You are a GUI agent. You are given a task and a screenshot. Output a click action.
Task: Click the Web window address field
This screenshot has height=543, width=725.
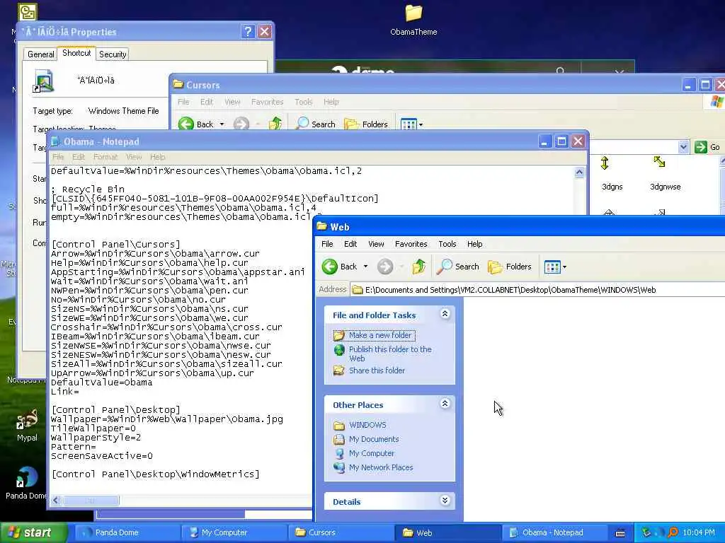(x=537, y=290)
